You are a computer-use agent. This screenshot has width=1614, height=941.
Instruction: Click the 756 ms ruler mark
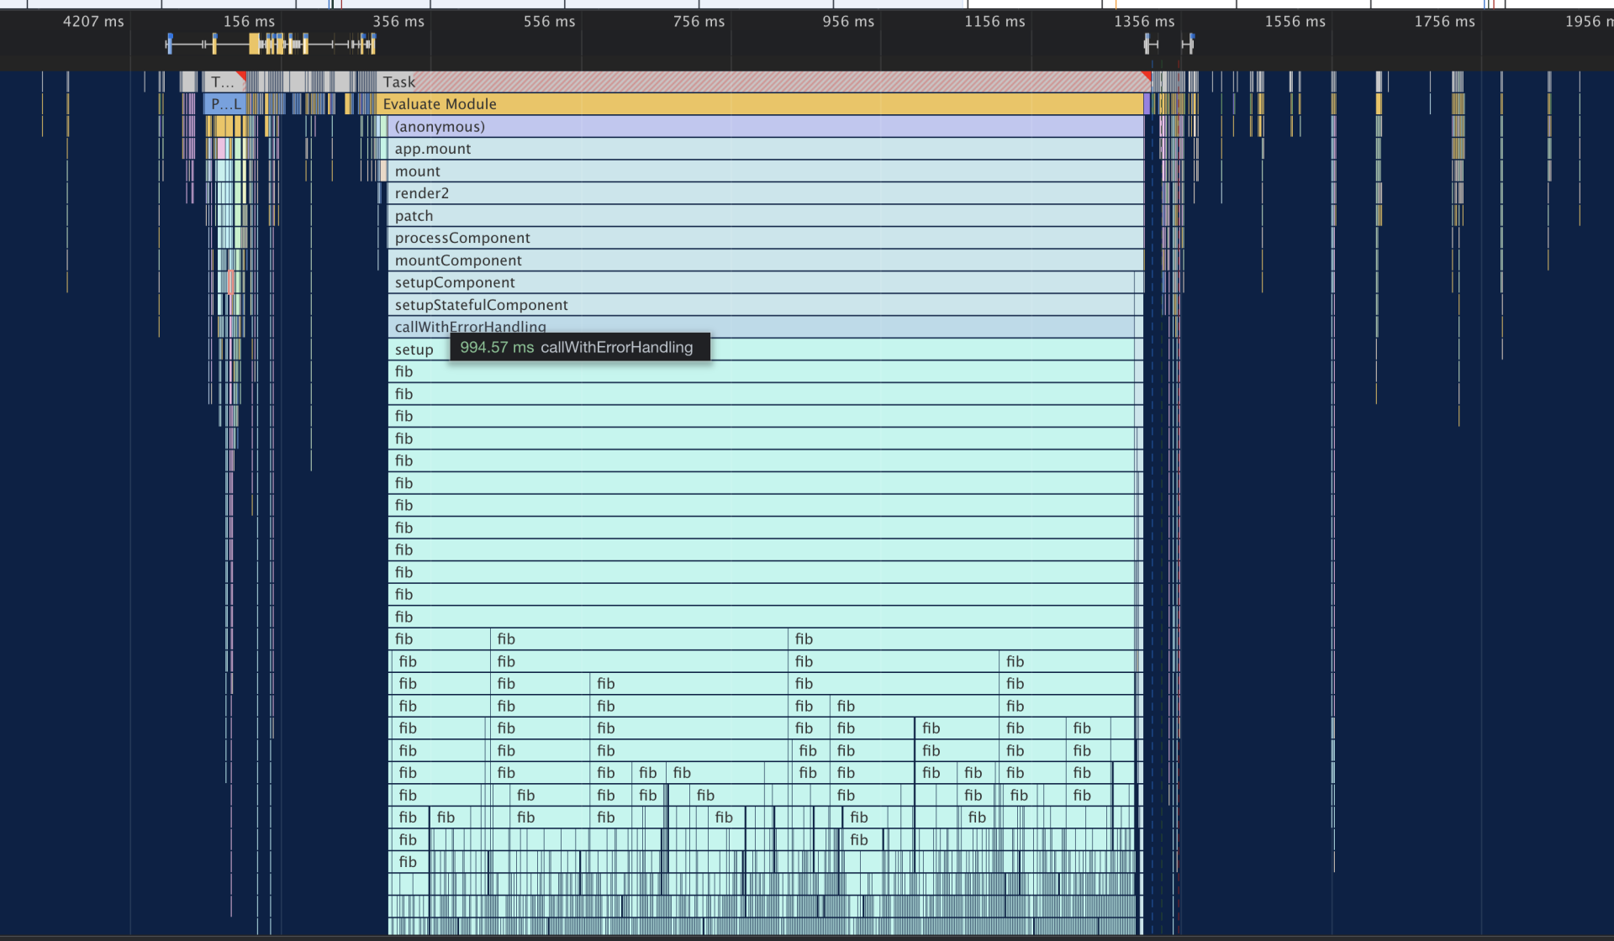(x=699, y=21)
